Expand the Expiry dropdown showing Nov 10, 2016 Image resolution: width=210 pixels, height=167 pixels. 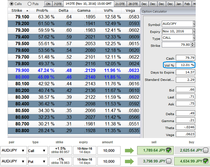pyautogui.click(x=194, y=31)
